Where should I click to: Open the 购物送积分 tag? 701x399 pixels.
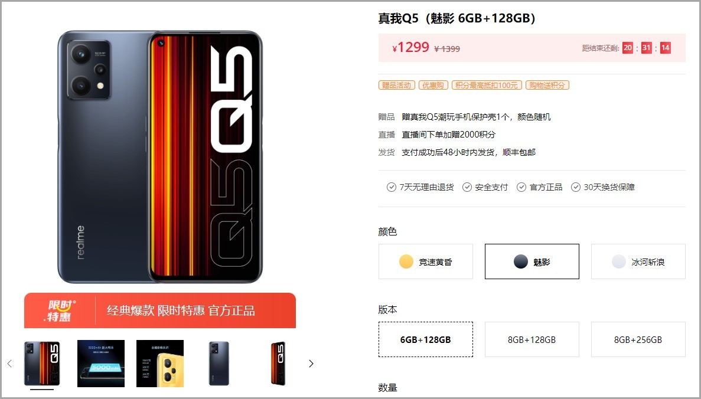547,86
